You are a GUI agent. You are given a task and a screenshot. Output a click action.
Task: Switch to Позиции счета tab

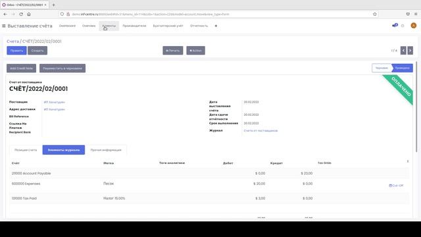[x=26, y=150]
